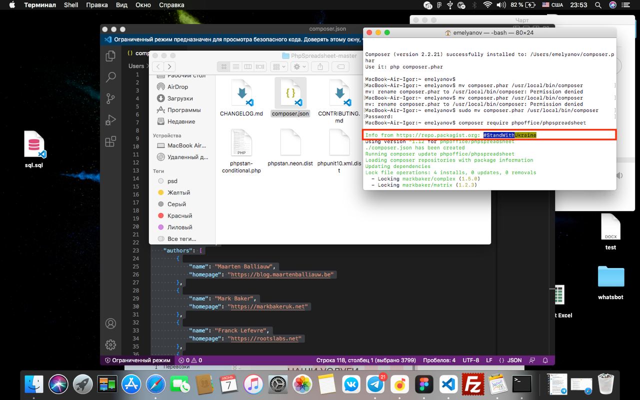This screenshot has width=640, height=400.
Task: Open the Extensions view
Action: [111, 141]
